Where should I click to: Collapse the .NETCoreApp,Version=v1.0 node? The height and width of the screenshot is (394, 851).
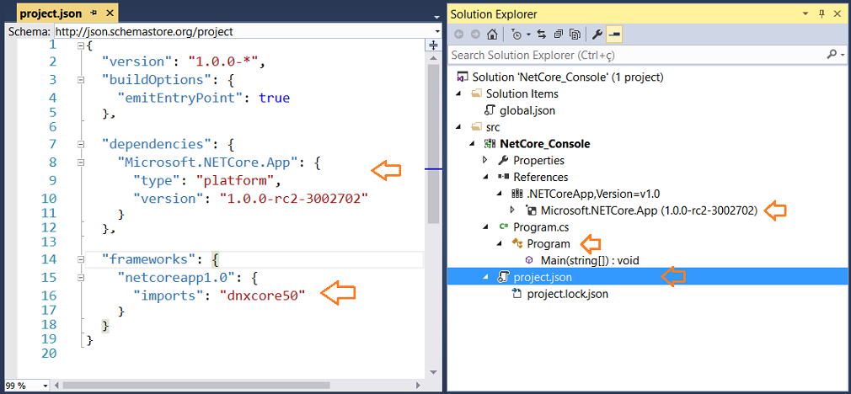[x=500, y=194]
